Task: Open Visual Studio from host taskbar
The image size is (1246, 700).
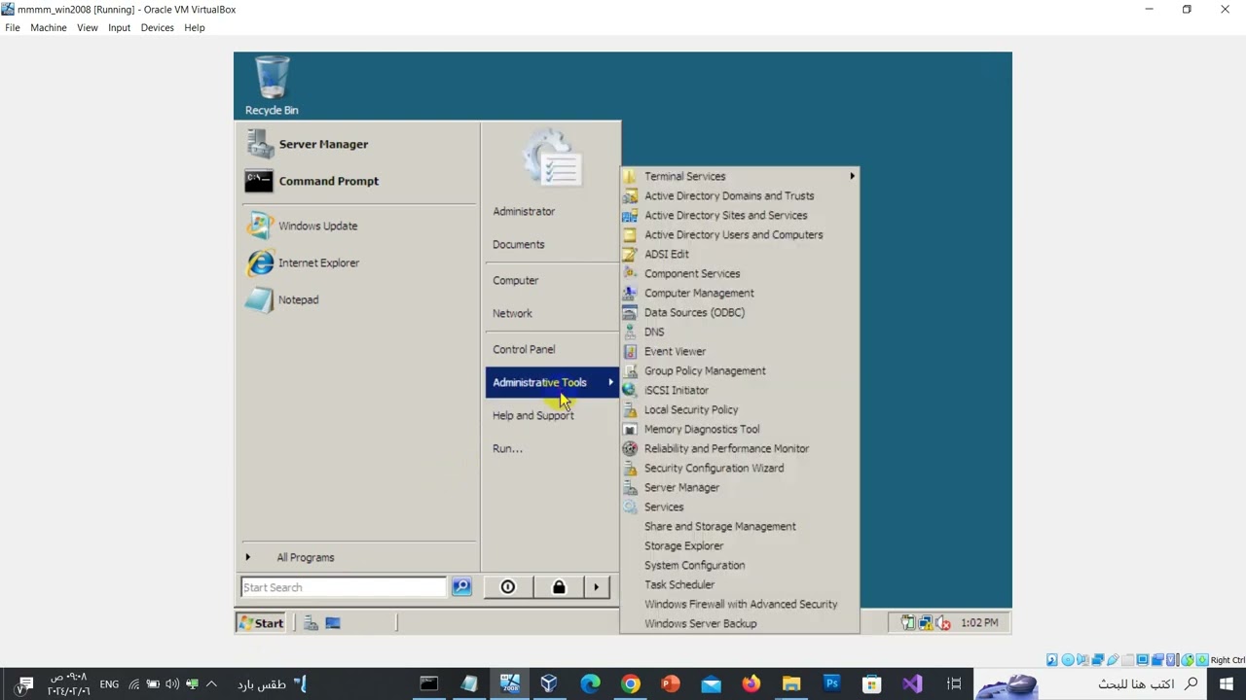Action: tap(912, 683)
